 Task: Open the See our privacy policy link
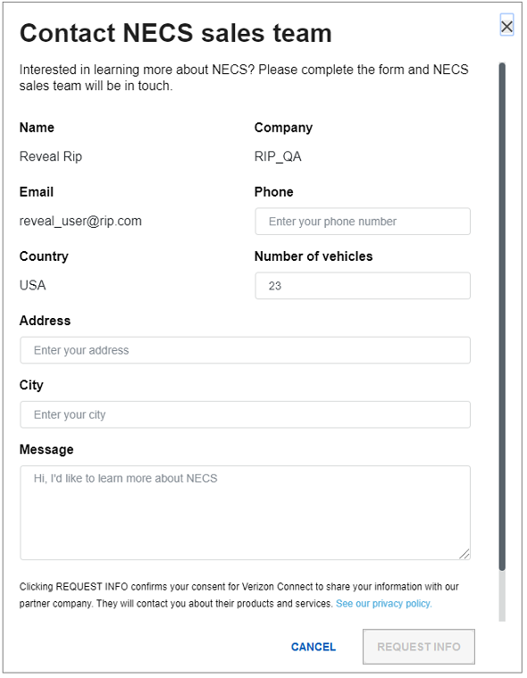click(383, 604)
